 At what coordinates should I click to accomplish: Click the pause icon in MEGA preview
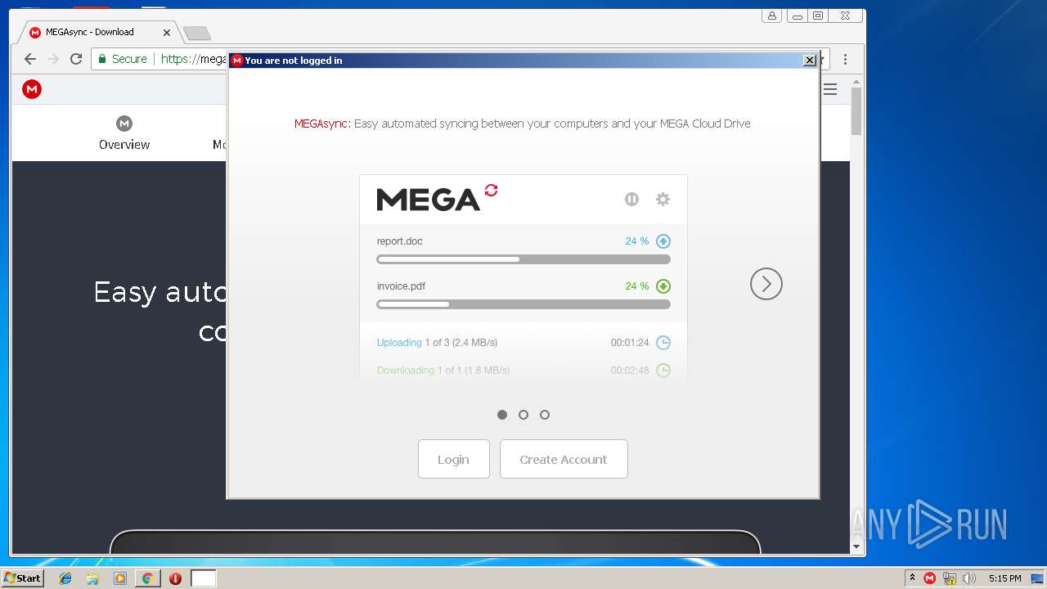click(x=631, y=199)
